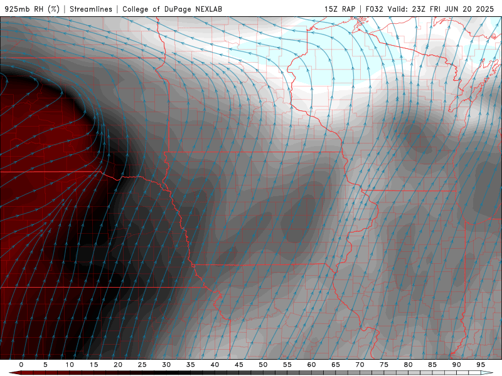Viewport: 502px width, 376px height.
Task: Click the "F032" forecast hour text
Action: click(374, 9)
